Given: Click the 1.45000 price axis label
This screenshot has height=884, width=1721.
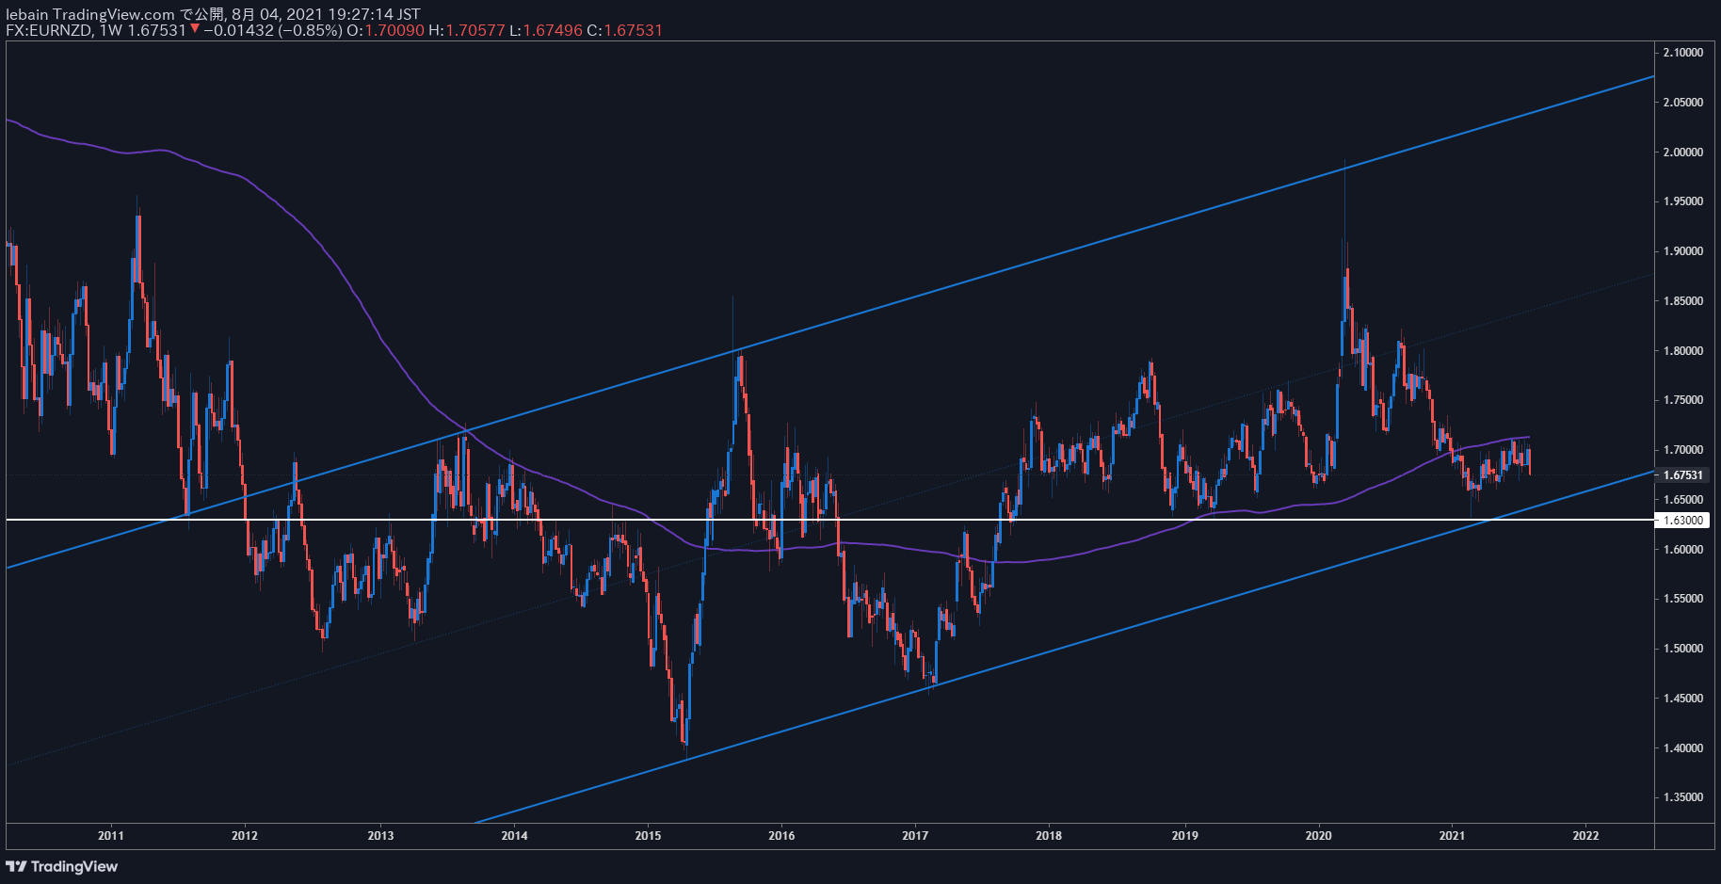Looking at the screenshot, I should point(1683,699).
